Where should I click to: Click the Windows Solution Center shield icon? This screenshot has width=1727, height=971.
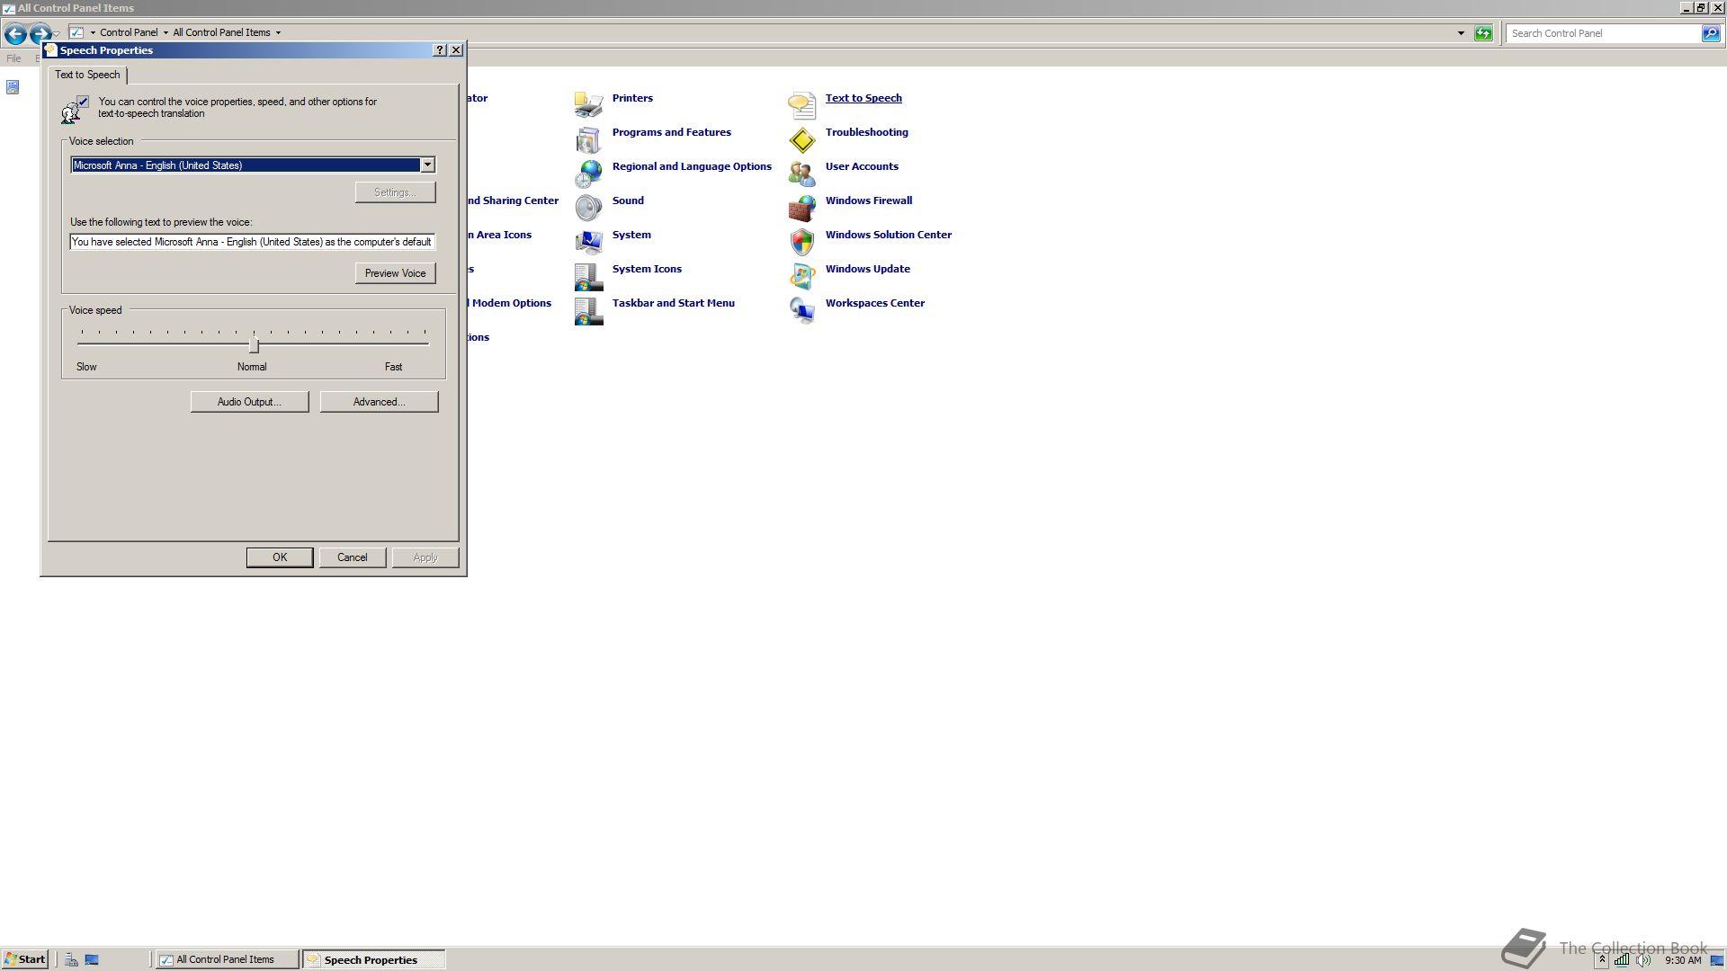point(801,242)
